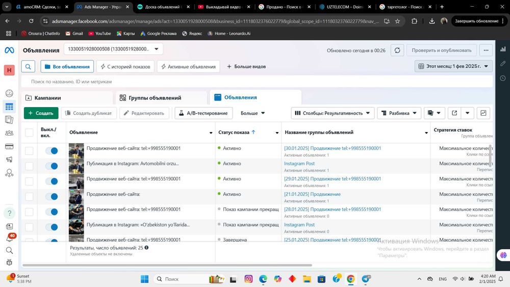
Task: Open the help question mark icon
Action: click(x=9, y=213)
